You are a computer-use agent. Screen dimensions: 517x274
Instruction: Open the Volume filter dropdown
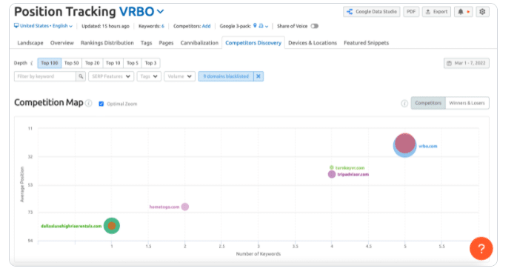coord(180,76)
